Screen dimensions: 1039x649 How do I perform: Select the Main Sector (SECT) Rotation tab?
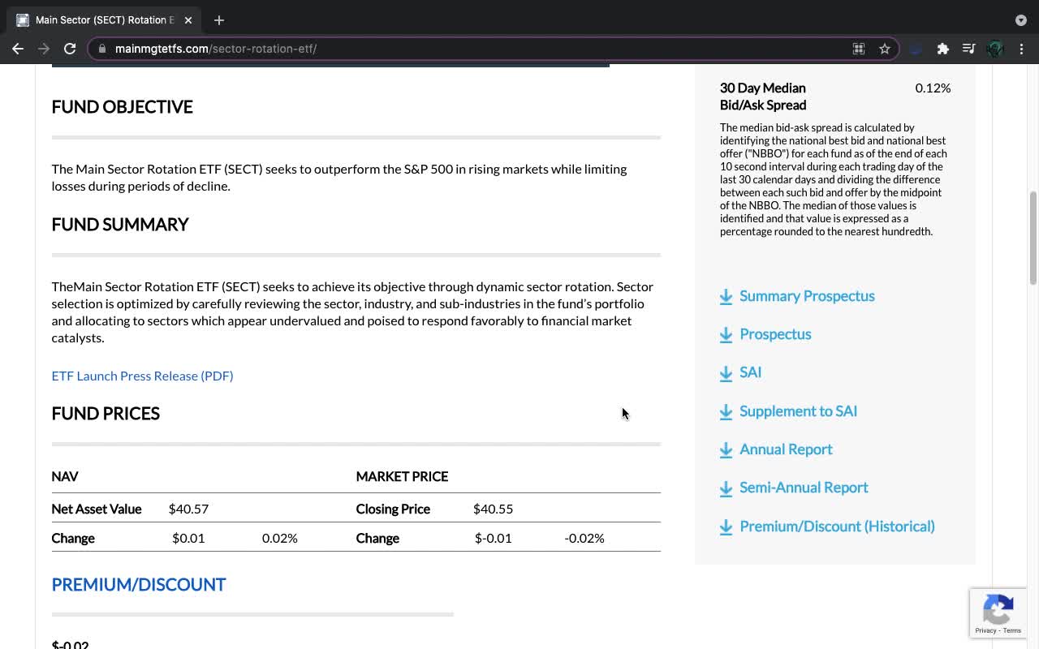[x=104, y=19]
